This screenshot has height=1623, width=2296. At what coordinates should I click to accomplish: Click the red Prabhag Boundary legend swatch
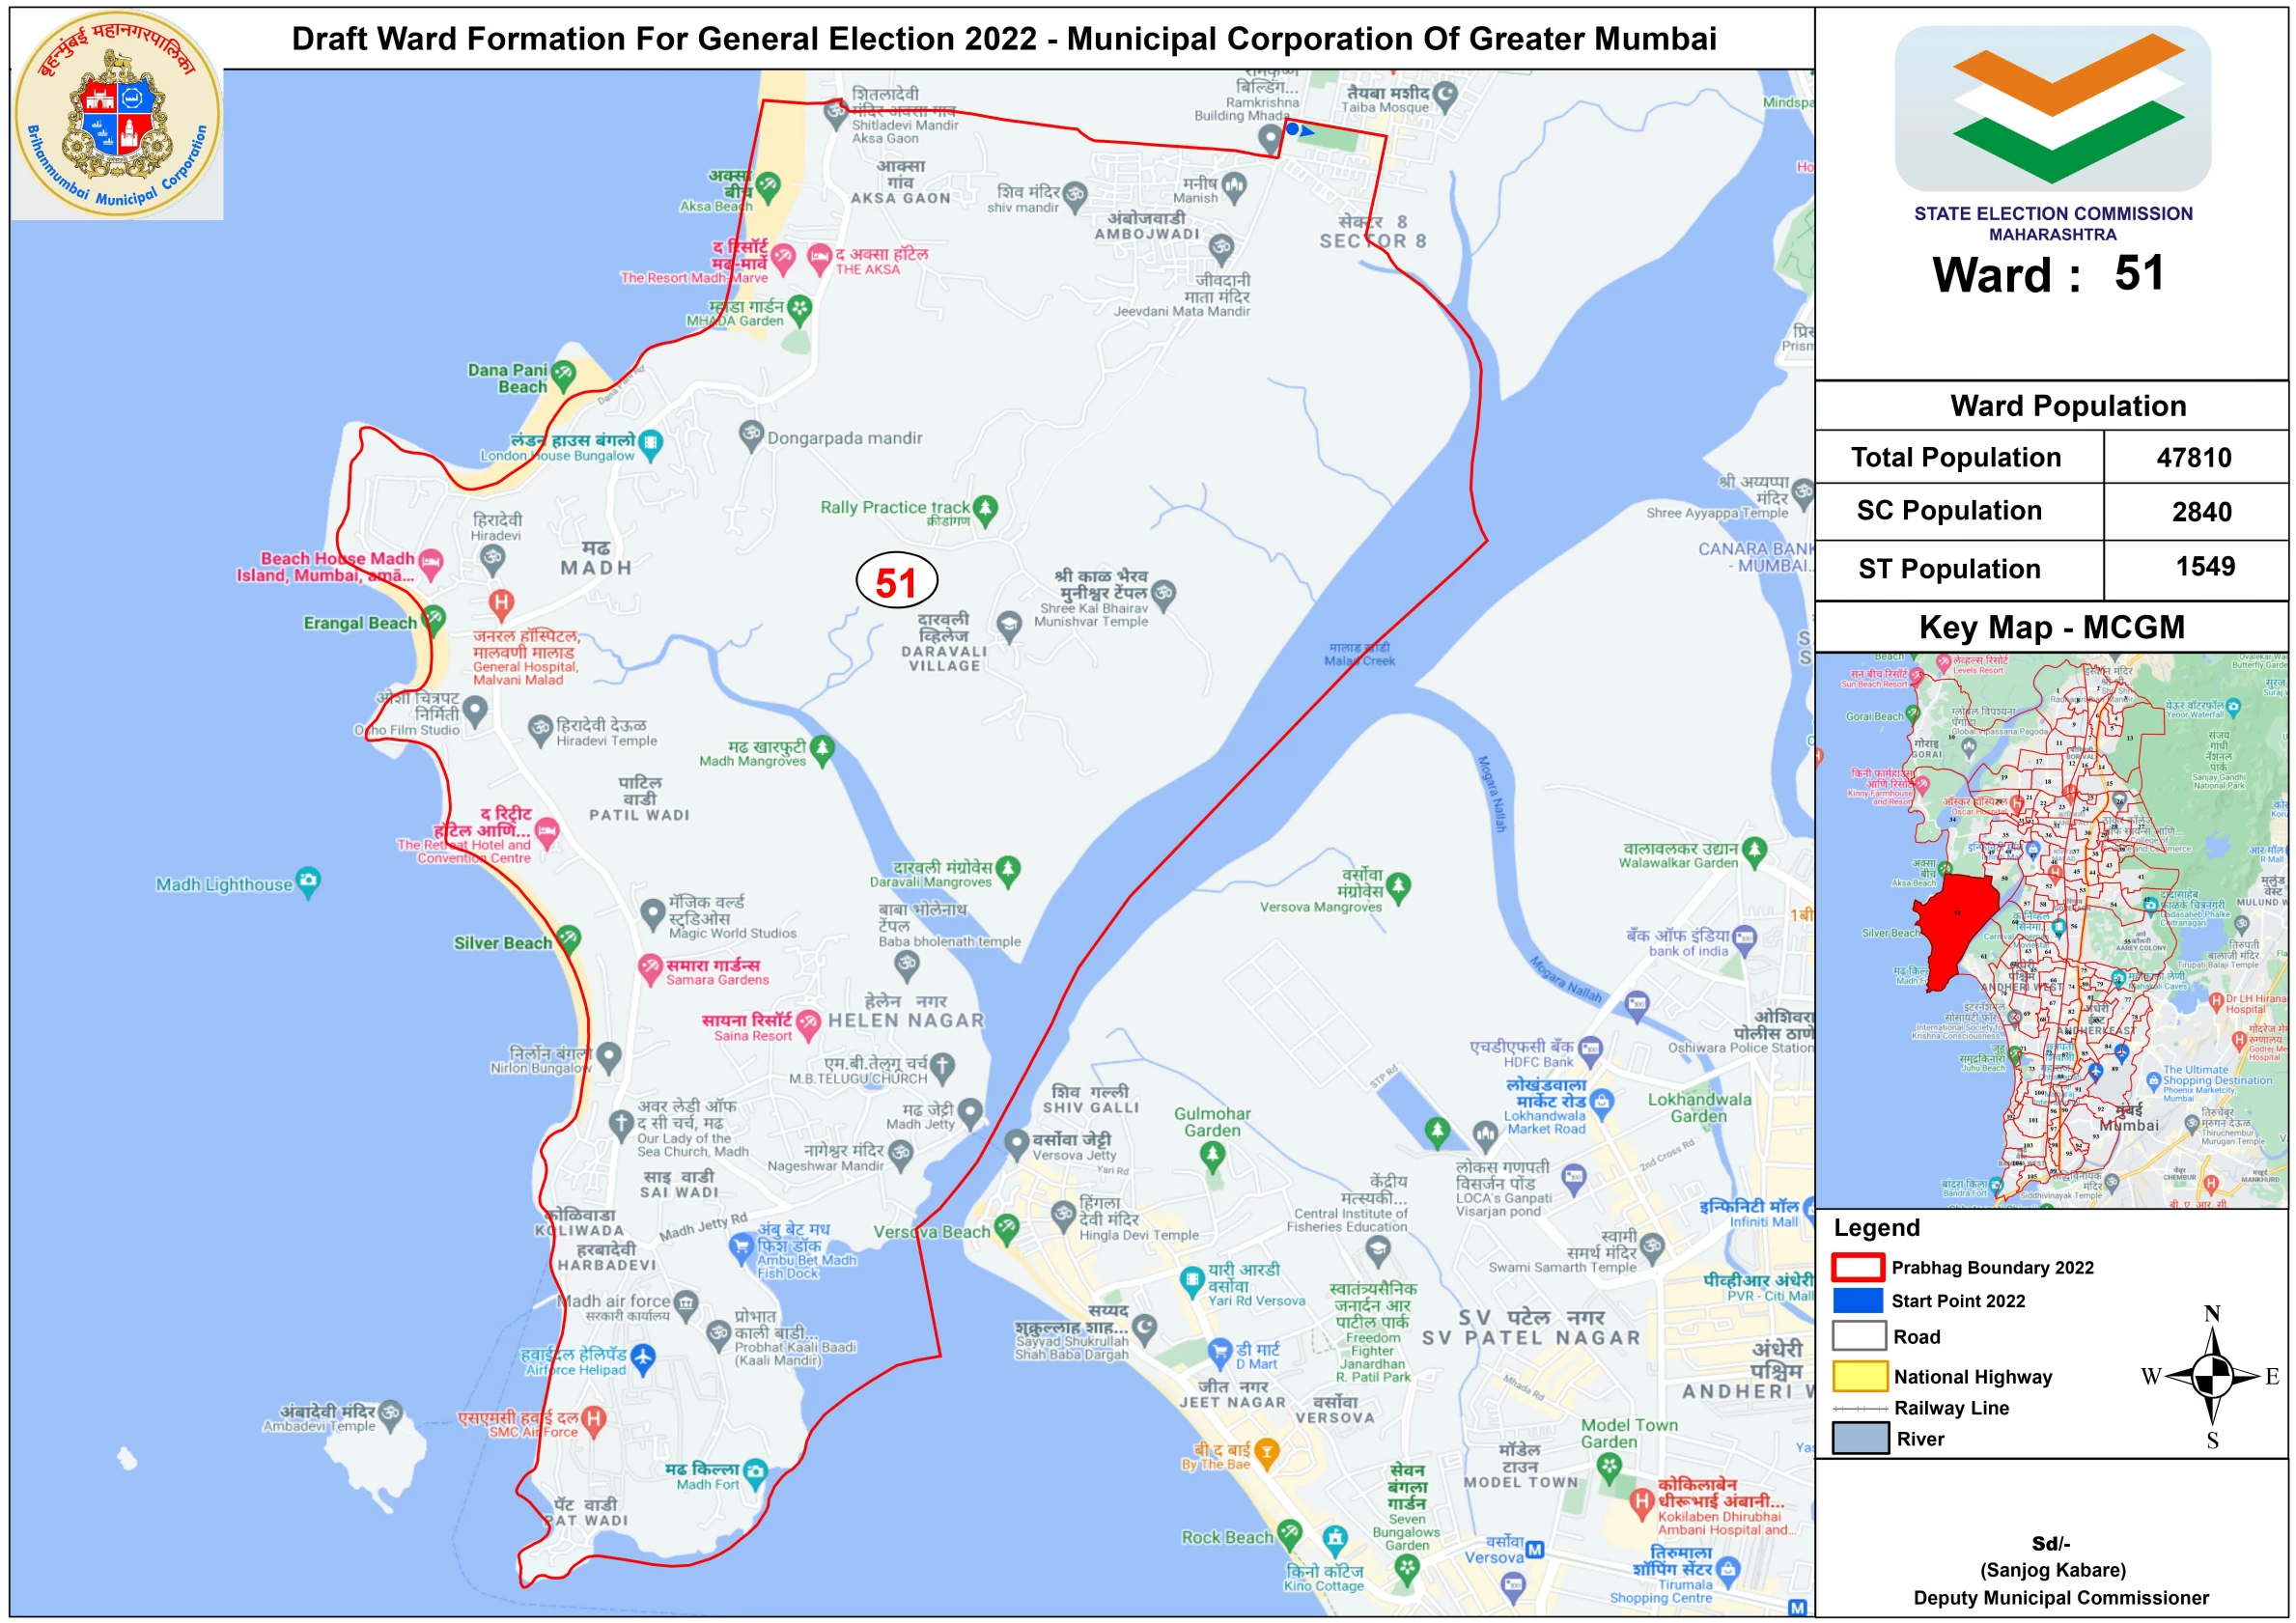(1858, 1267)
